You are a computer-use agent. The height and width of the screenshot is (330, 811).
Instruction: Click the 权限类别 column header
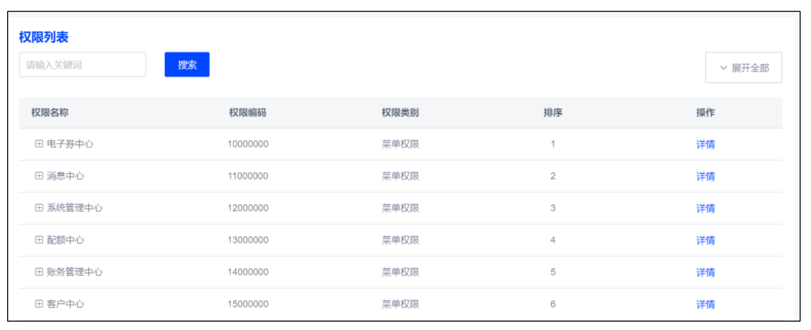400,112
